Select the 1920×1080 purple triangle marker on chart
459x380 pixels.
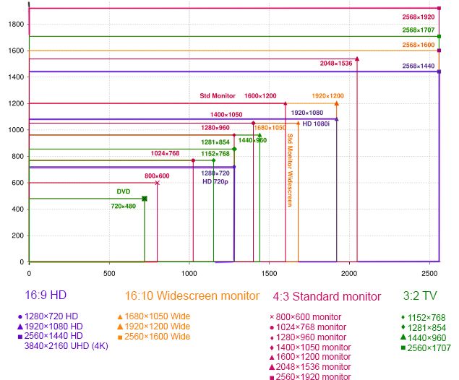(x=336, y=119)
